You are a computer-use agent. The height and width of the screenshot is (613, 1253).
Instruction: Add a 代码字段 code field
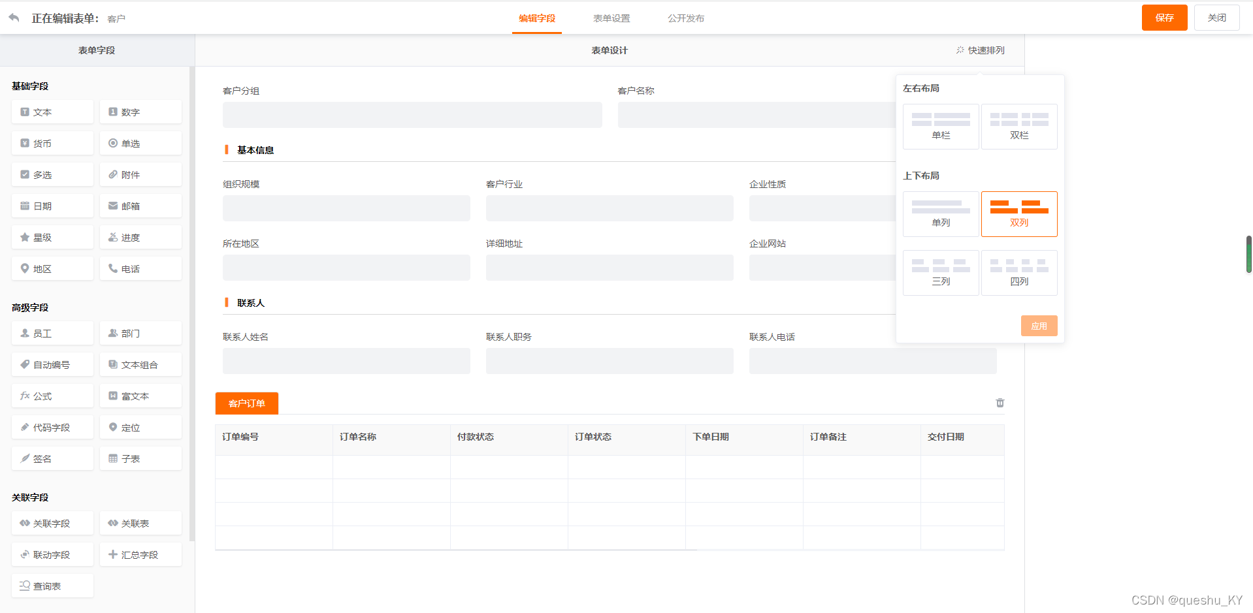[52, 427]
